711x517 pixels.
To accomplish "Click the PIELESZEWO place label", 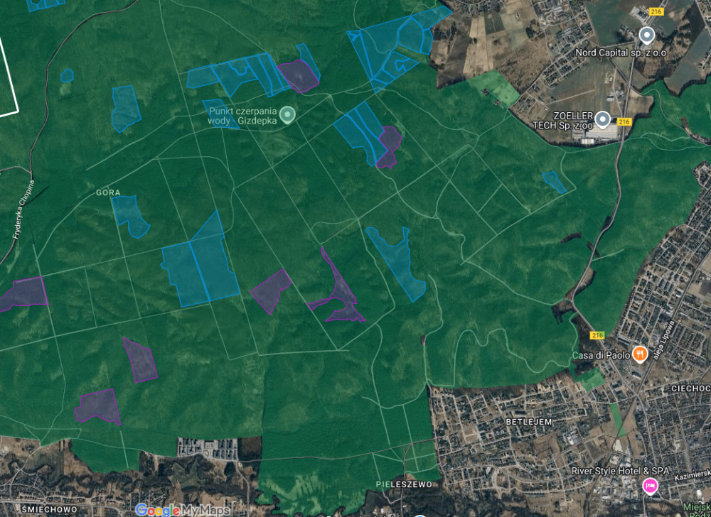I will tap(404, 484).
